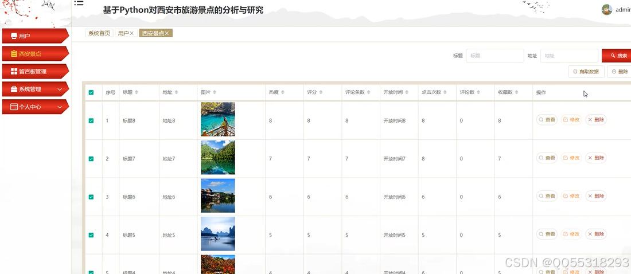Open the 留言板管理 sidebar menu

36,72
